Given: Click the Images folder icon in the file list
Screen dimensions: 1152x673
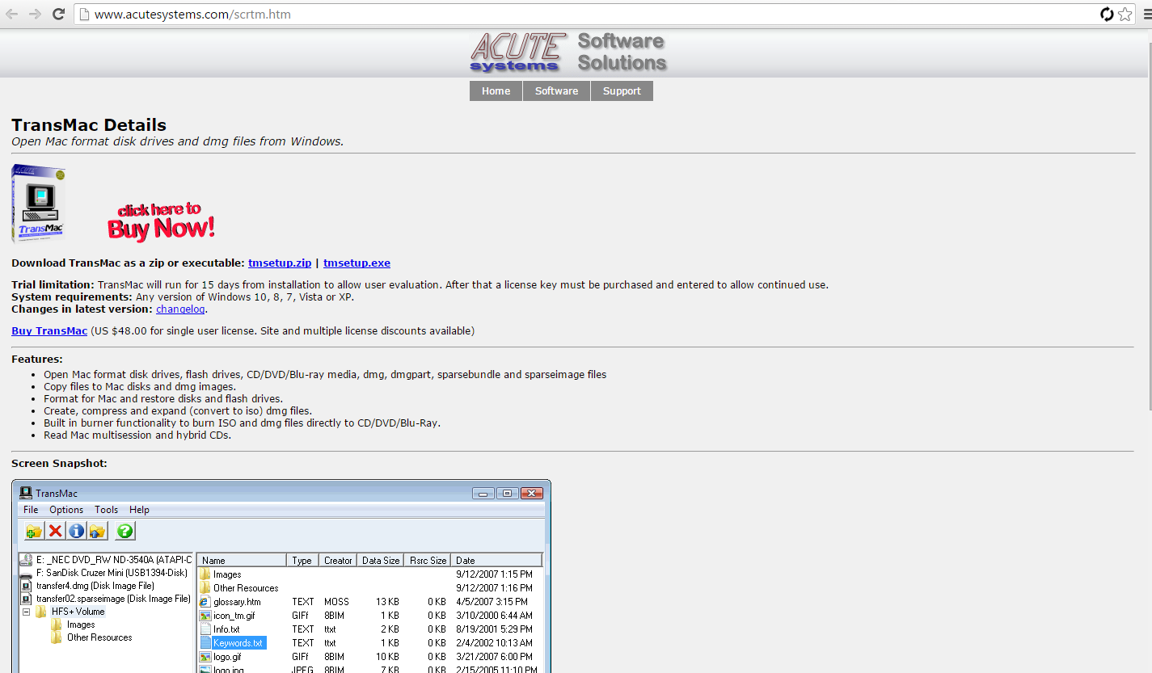Looking at the screenshot, I should [205, 574].
